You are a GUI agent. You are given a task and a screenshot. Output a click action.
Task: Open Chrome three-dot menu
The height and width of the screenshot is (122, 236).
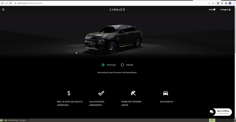click(x=234, y=3)
